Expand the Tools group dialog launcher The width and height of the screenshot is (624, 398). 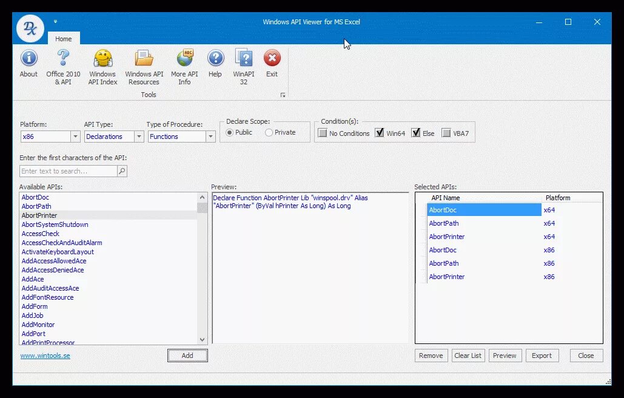[x=283, y=95]
